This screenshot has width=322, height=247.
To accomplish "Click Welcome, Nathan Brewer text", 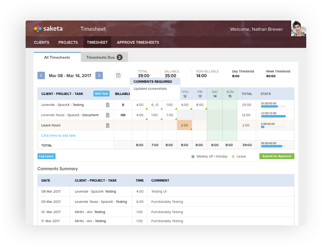I will 256,29.
